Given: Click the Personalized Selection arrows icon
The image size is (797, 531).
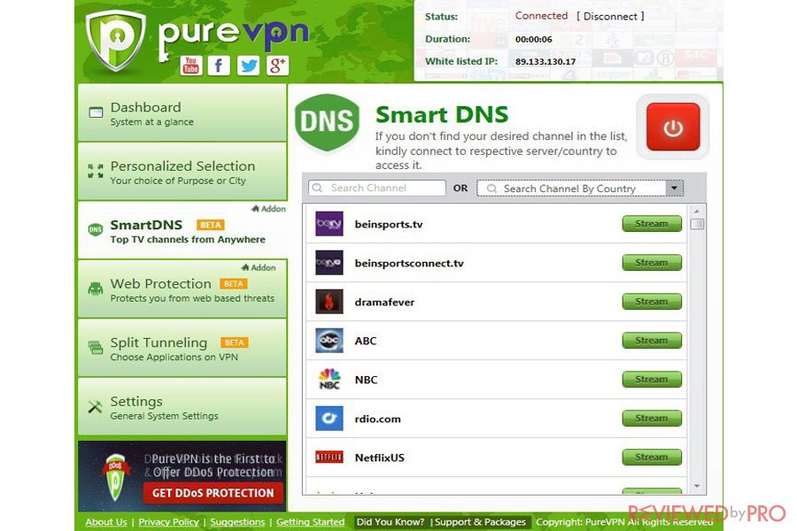Looking at the screenshot, I should pyautogui.click(x=95, y=171).
